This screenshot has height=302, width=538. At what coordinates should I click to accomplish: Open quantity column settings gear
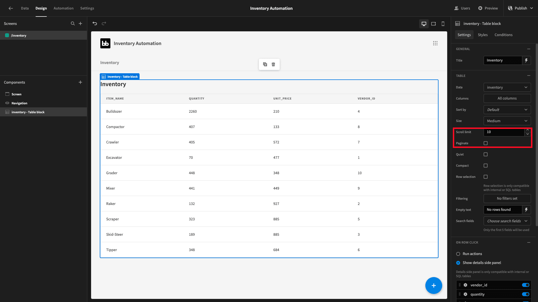tap(465, 294)
